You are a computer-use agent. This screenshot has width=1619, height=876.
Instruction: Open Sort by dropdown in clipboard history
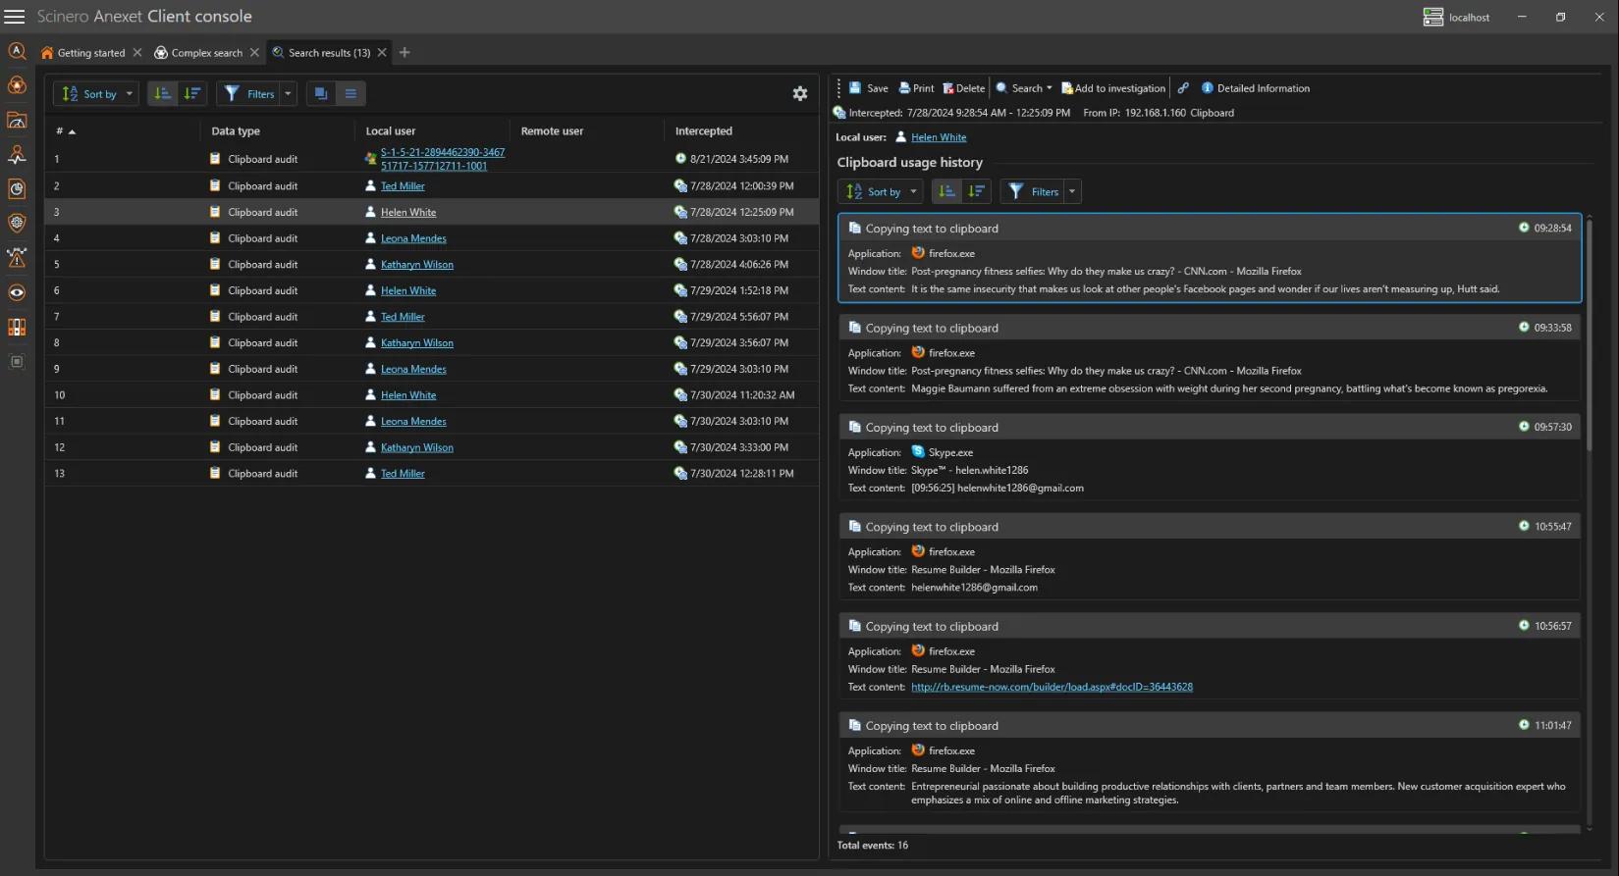click(880, 191)
